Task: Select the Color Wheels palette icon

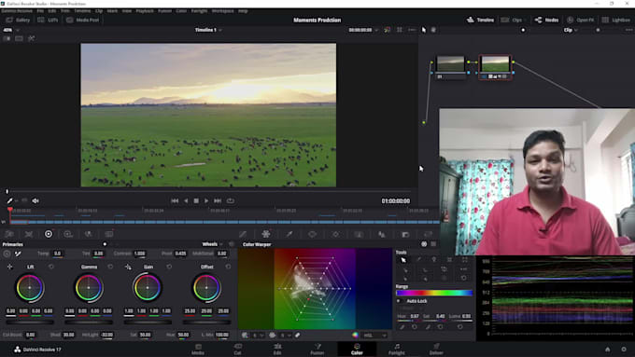Action: coord(49,234)
